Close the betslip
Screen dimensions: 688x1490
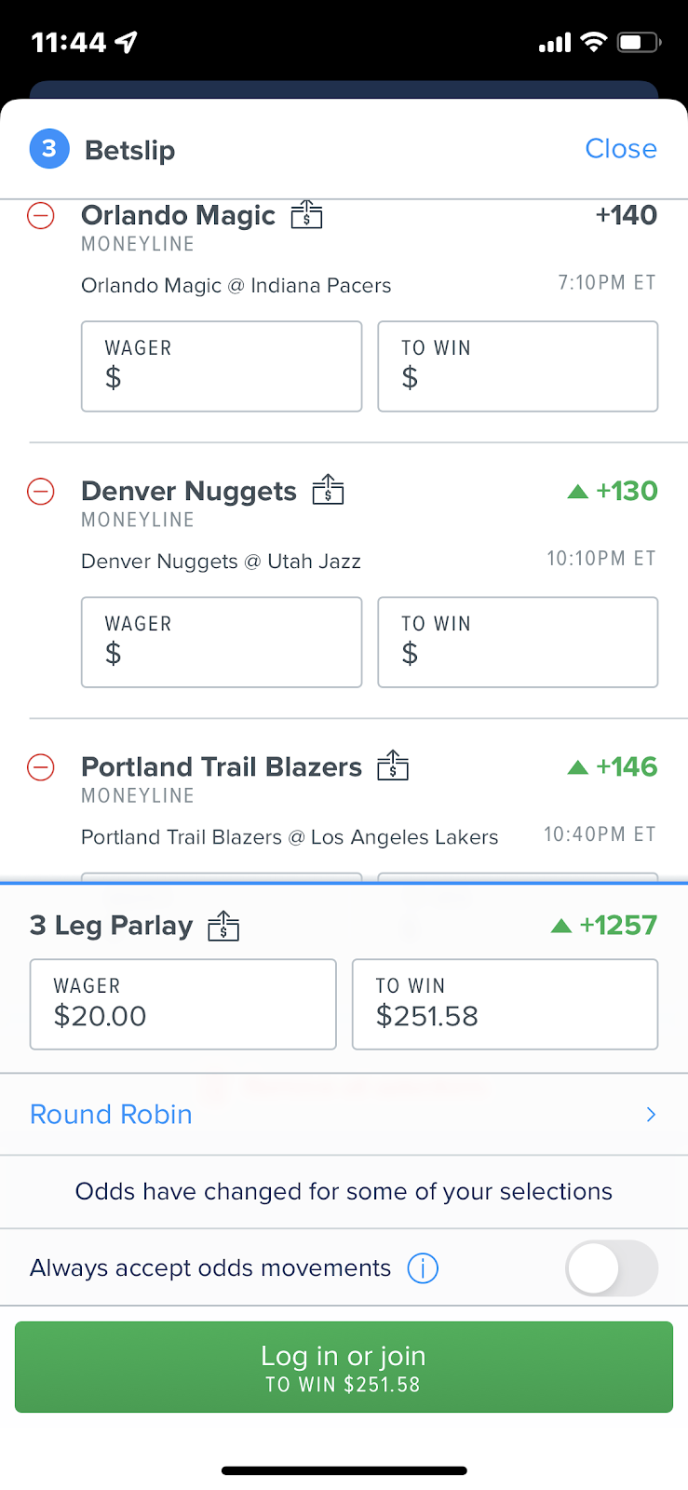click(x=620, y=149)
